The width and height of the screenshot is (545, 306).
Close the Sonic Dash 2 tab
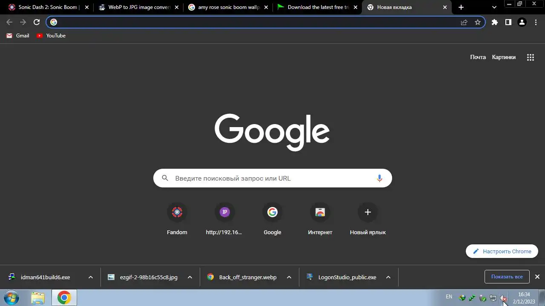click(x=87, y=7)
